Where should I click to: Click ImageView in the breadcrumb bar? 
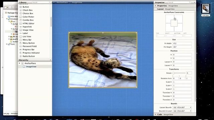click(77, 2)
